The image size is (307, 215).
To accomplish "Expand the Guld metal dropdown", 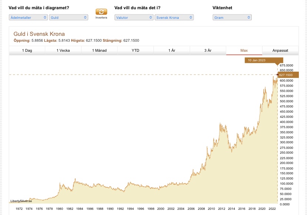I will [x=69, y=17].
